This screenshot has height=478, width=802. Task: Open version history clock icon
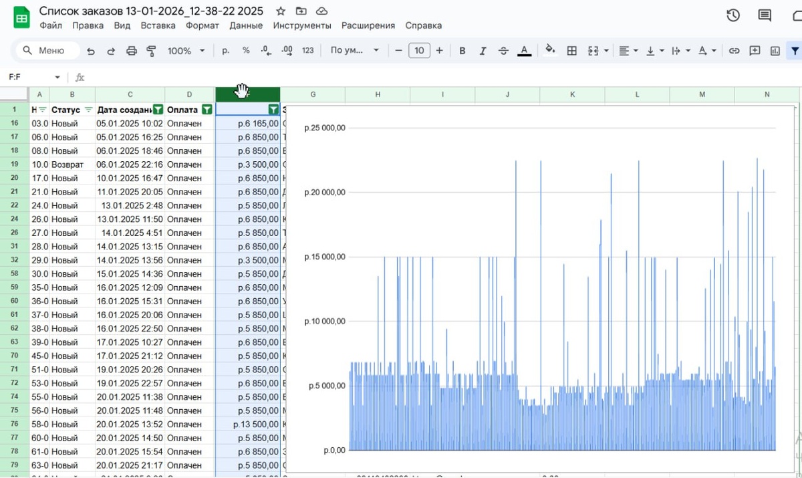pos(733,15)
